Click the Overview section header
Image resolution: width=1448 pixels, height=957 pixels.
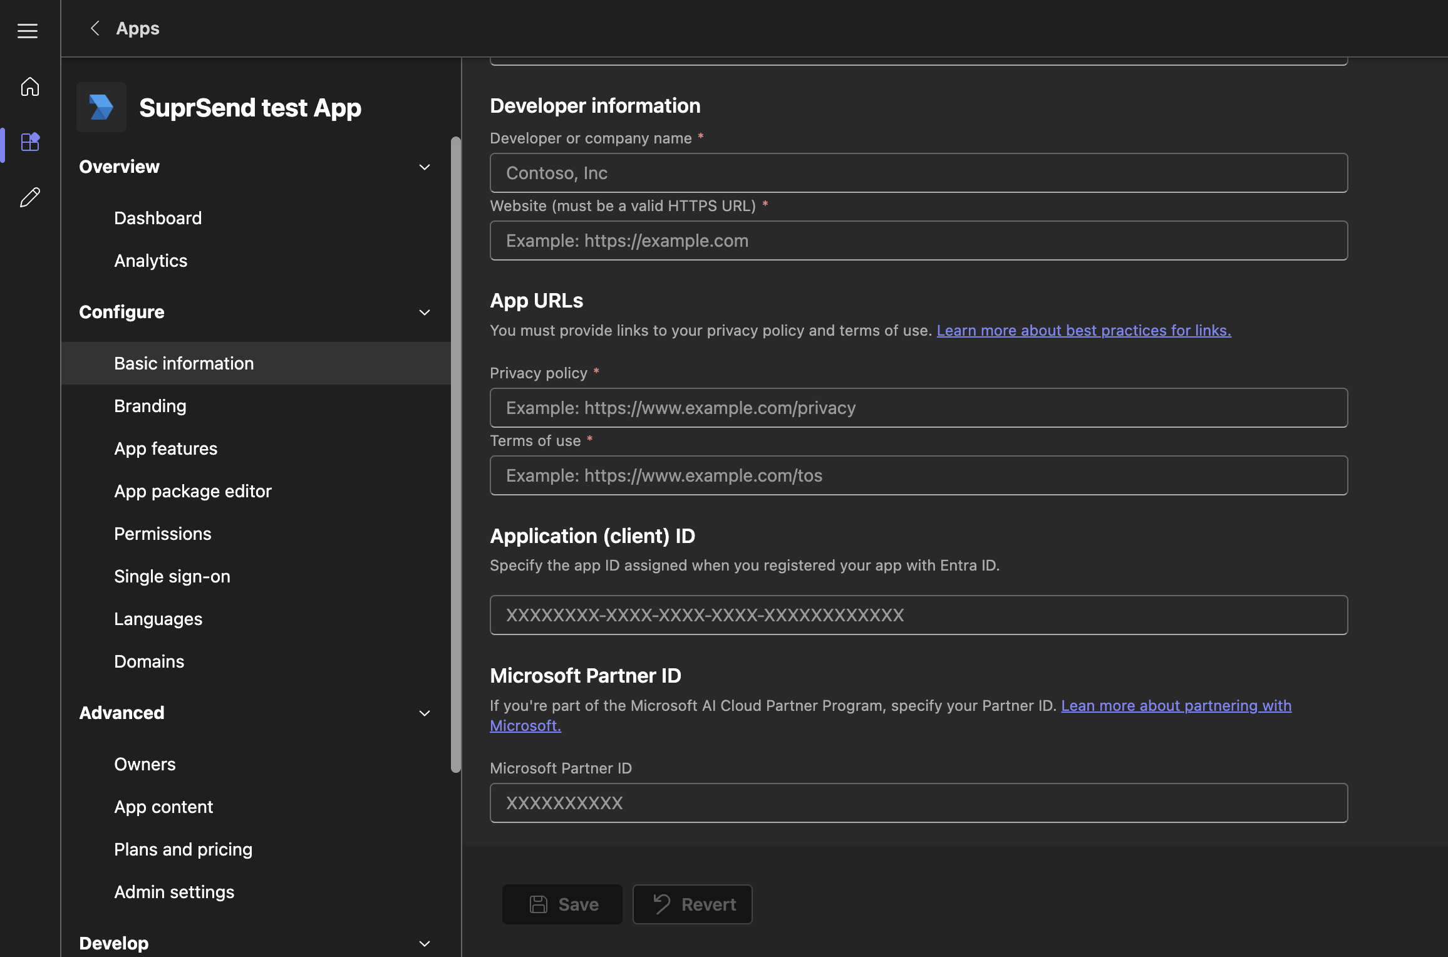[119, 167]
